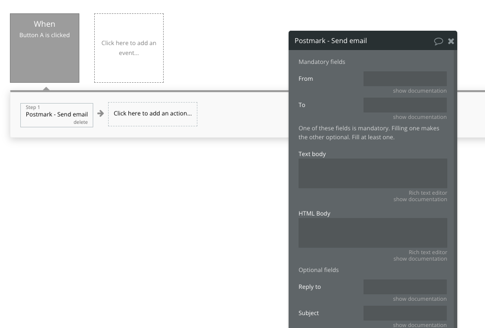485x328 pixels.
Task: Close the Postmark - Send email dialog
Action: (451, 41)
